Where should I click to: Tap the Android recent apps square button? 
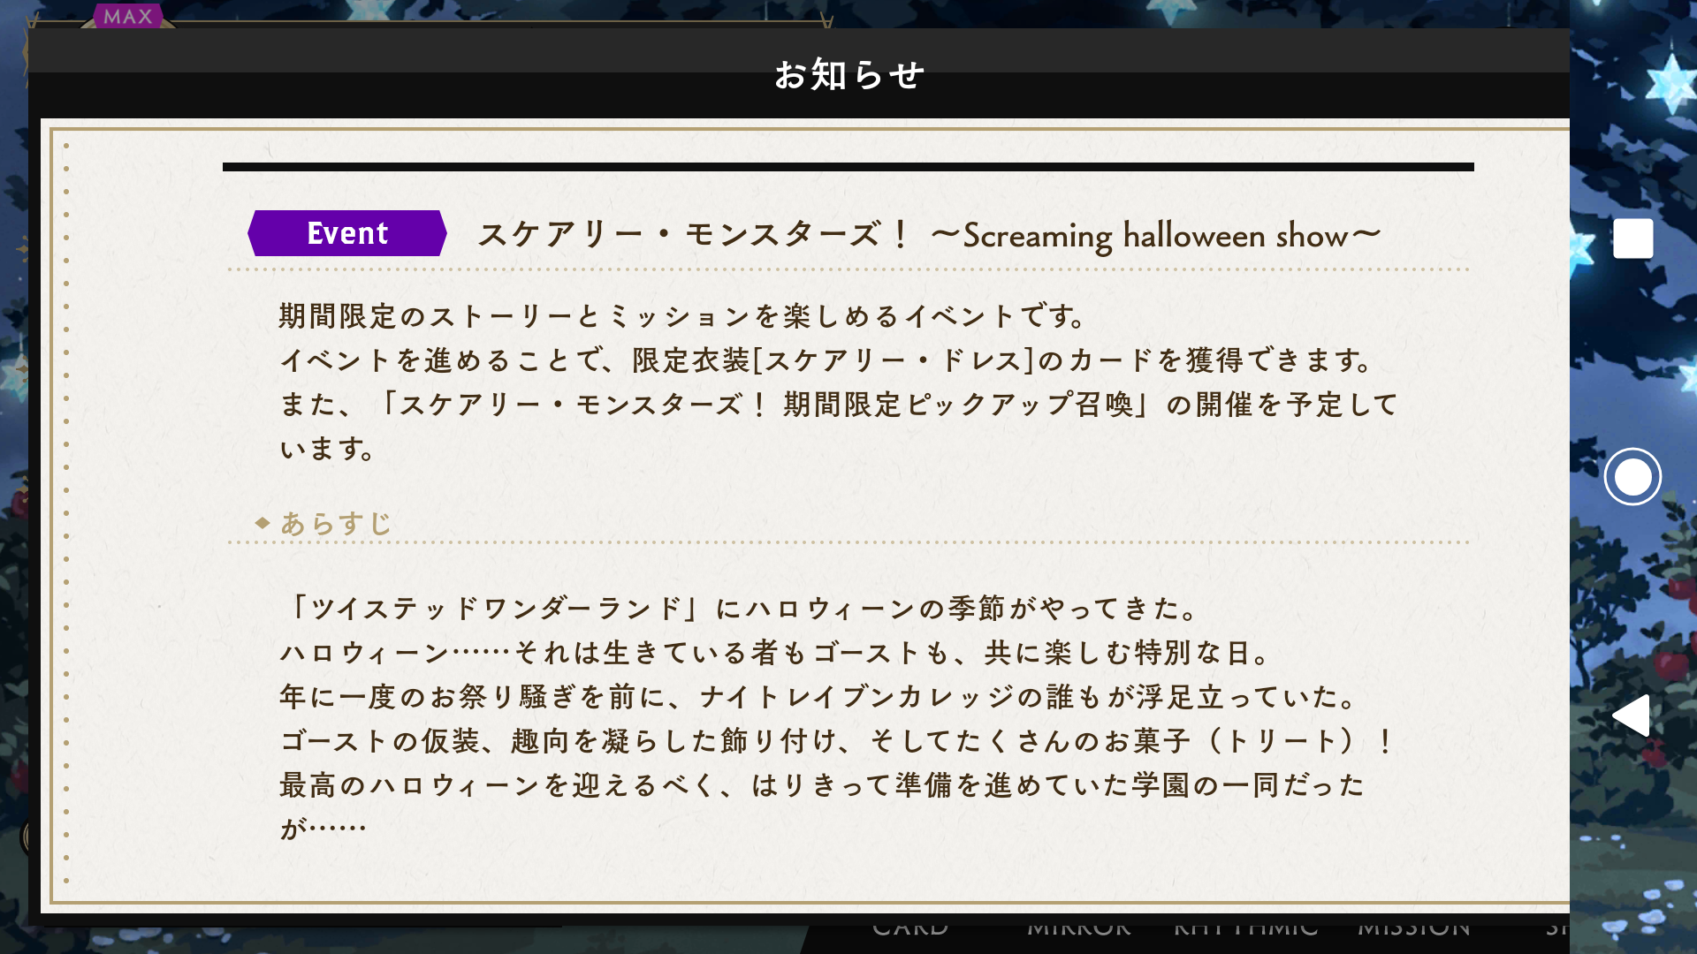[1632, 238]
